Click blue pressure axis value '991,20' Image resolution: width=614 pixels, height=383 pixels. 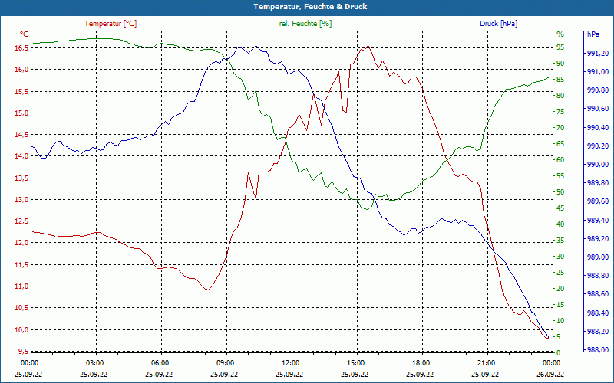(598, 53)
